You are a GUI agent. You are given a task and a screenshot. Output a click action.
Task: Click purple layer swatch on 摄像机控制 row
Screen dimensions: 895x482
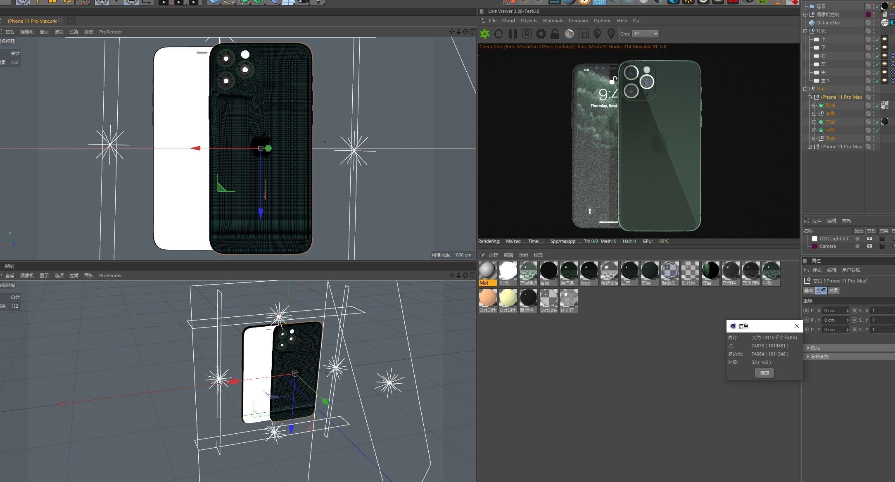(868, 14)
